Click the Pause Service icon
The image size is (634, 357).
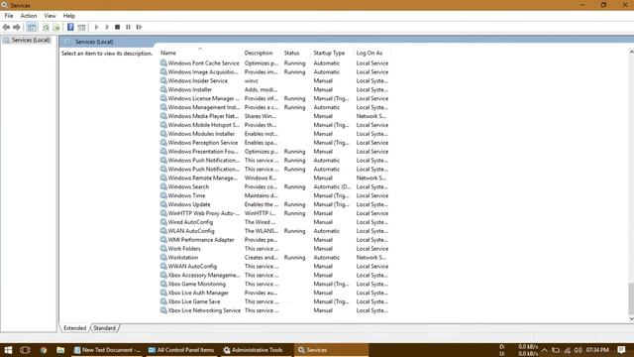point(128,27)
